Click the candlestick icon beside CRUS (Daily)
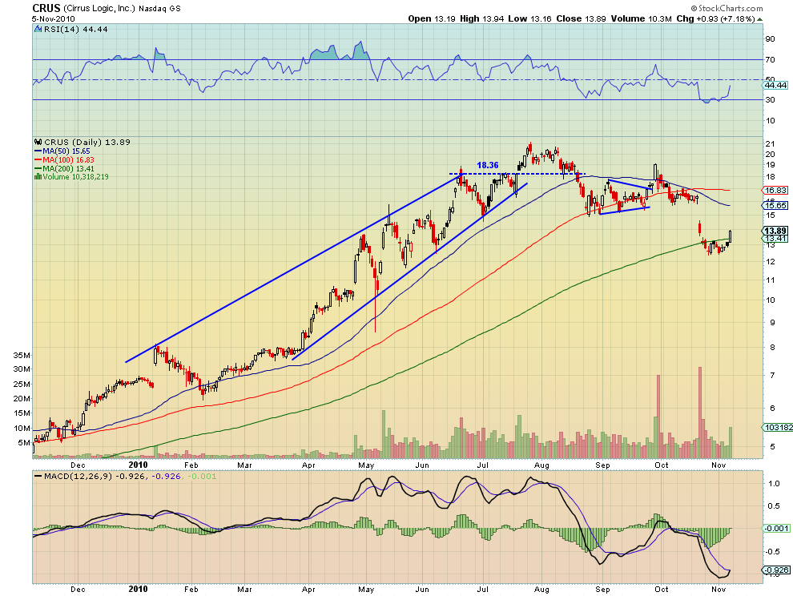 (38, 142)
